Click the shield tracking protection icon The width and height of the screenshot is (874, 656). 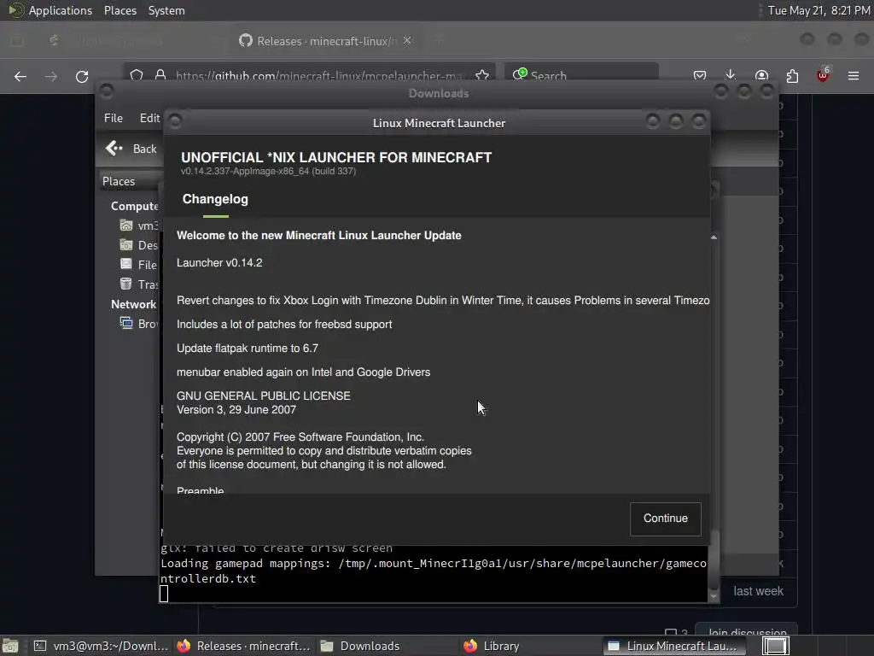[137, 75]
